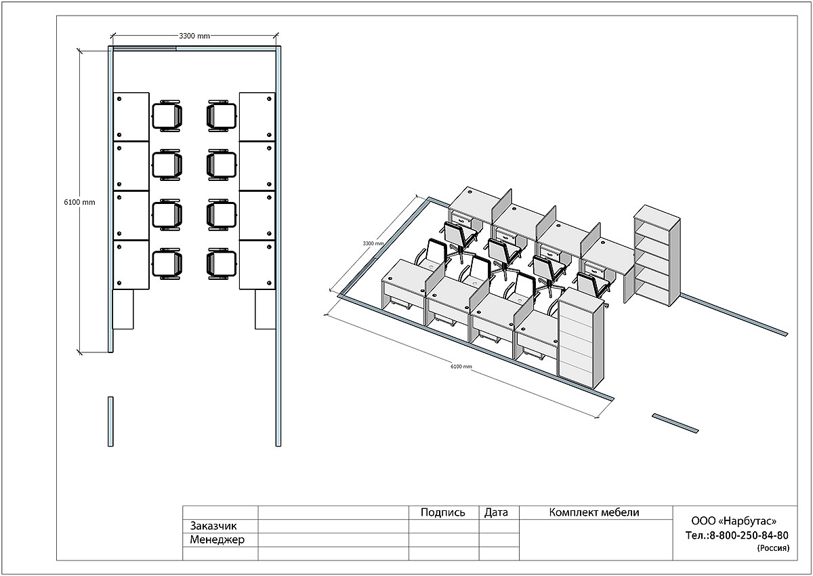Select the 6100 mm label in isometric view
Image resolution: width=813 pixels, height=576 pixels.
(461, 367)
